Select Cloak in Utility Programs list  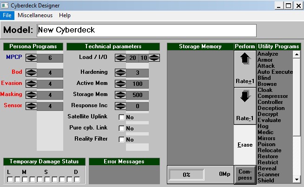(x=265, y=90)
